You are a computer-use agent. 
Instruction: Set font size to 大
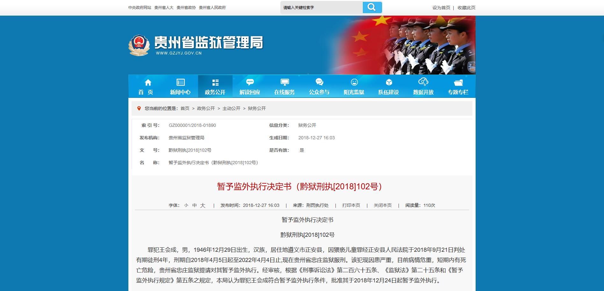tap(203, 206)
